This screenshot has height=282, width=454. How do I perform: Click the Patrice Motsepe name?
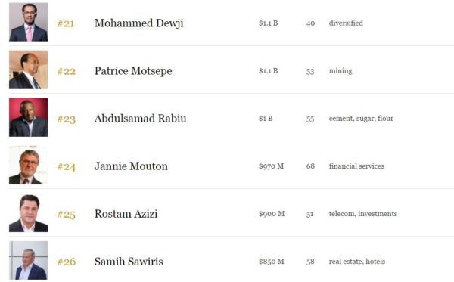[133, 71]
